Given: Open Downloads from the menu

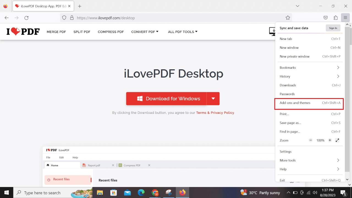Looking at the screenshot, I should point(310,85).
